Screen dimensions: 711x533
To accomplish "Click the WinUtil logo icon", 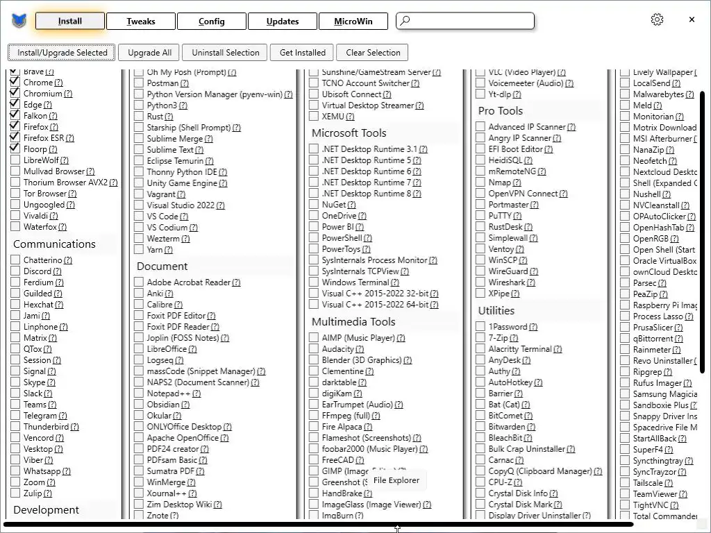I will pos(19,21).
